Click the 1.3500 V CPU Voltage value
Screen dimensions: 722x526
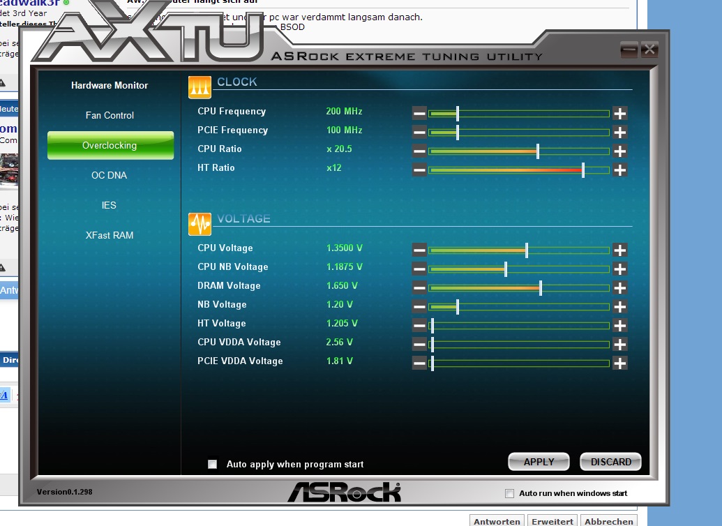345,248
